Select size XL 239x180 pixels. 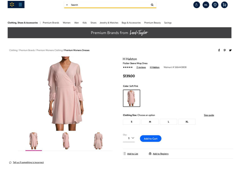(187, 122)
